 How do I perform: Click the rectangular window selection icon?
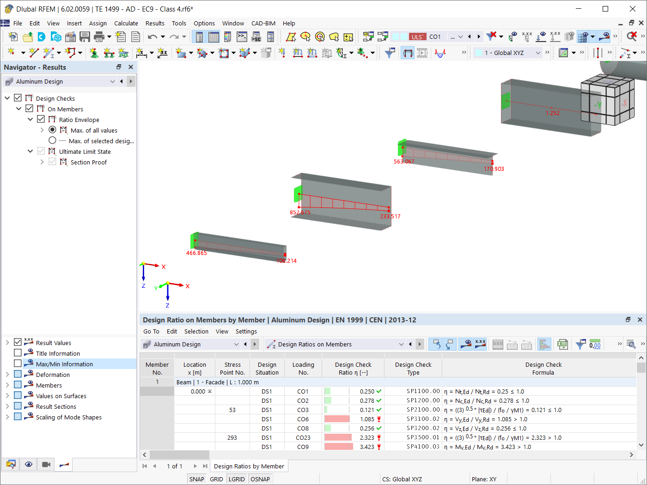click(291, 37)
